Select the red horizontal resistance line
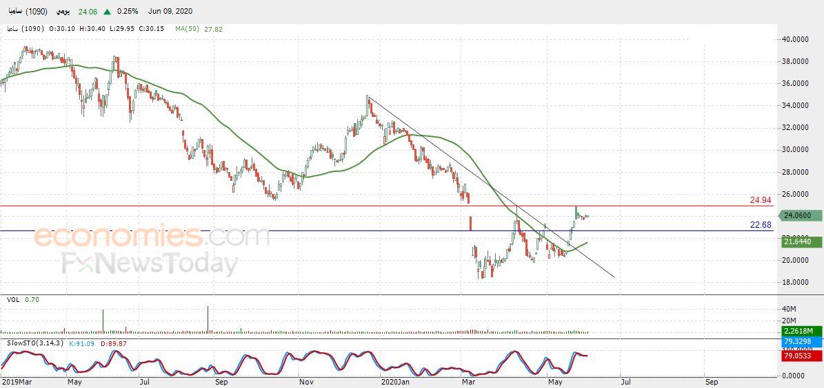Viewport: 824px width, 388px height. (x=388, y=206)
